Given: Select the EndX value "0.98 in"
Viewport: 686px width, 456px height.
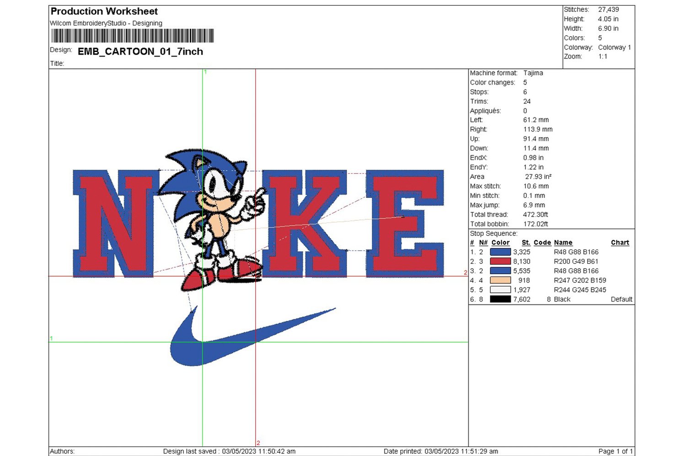Looking at the screenshot, I should coord(534,158).
